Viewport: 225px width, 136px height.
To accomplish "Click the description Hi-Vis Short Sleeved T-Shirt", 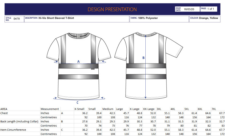I will click(x=56, y=18).
